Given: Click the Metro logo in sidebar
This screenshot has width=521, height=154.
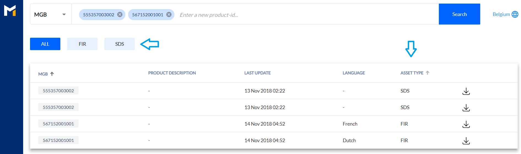Looking at the screenshot, I should point(10,10).
